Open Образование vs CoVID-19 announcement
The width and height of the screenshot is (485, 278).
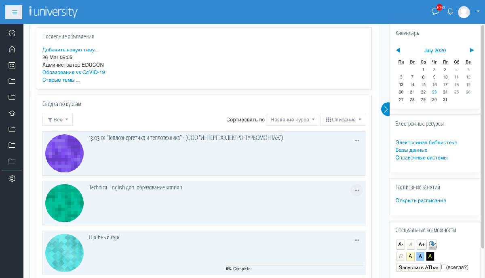74,72
